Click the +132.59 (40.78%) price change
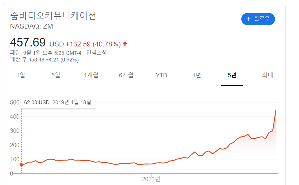 pyautogui.click(x=93, y=44)
